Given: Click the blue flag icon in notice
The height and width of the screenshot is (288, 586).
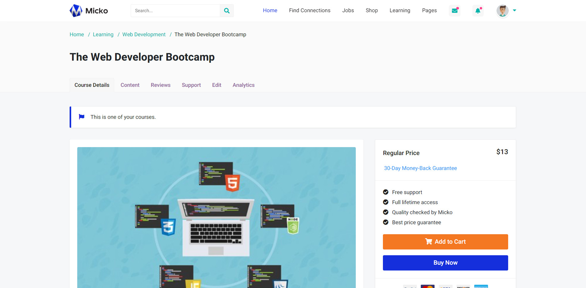Looking at the screenshot, I should click(x=81, y=117).
